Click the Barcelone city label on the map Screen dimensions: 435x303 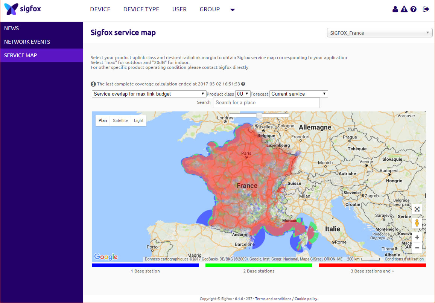coord(245,244)
